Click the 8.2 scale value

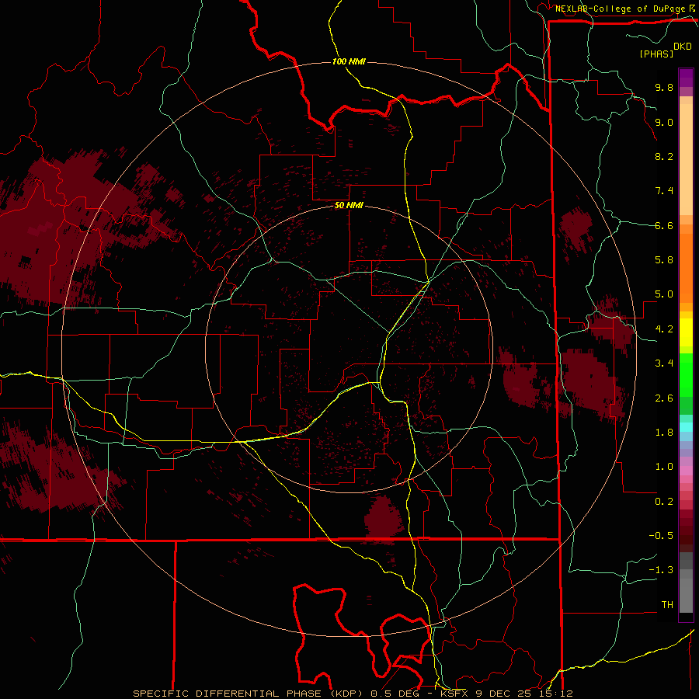664,156
